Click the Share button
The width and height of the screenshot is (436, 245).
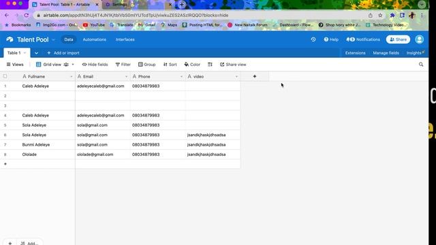coord(398,39)
